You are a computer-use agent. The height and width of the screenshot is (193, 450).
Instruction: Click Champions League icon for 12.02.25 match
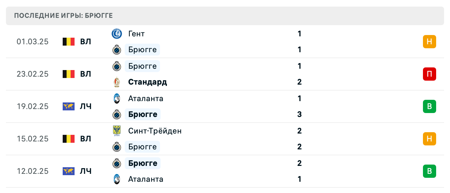[x=69, y=171]
